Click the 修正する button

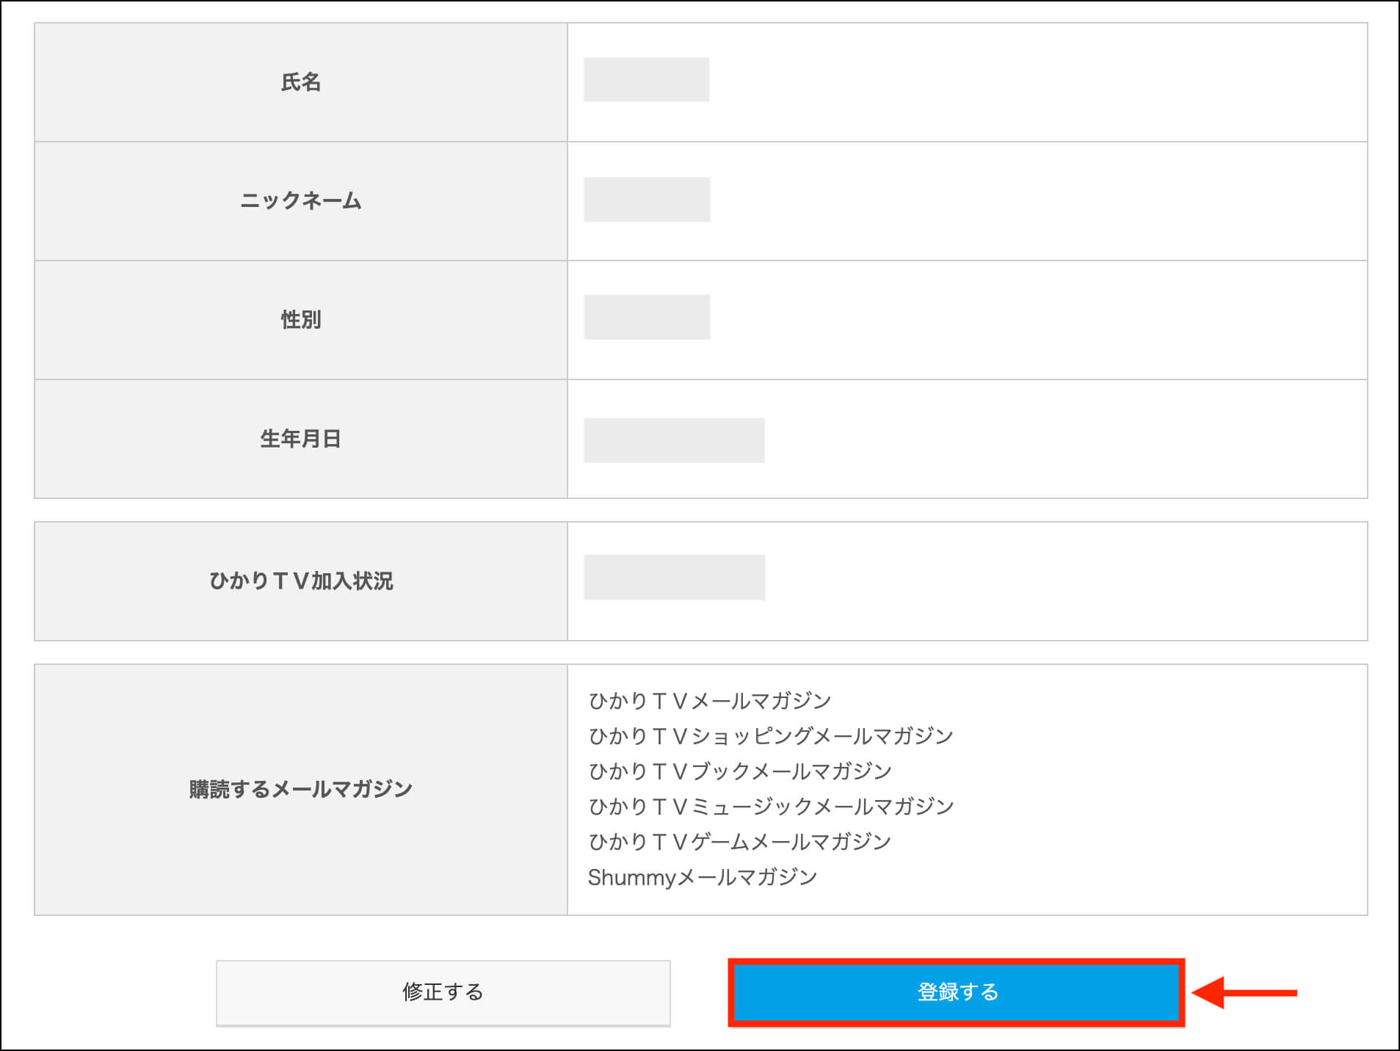(443, 992)
